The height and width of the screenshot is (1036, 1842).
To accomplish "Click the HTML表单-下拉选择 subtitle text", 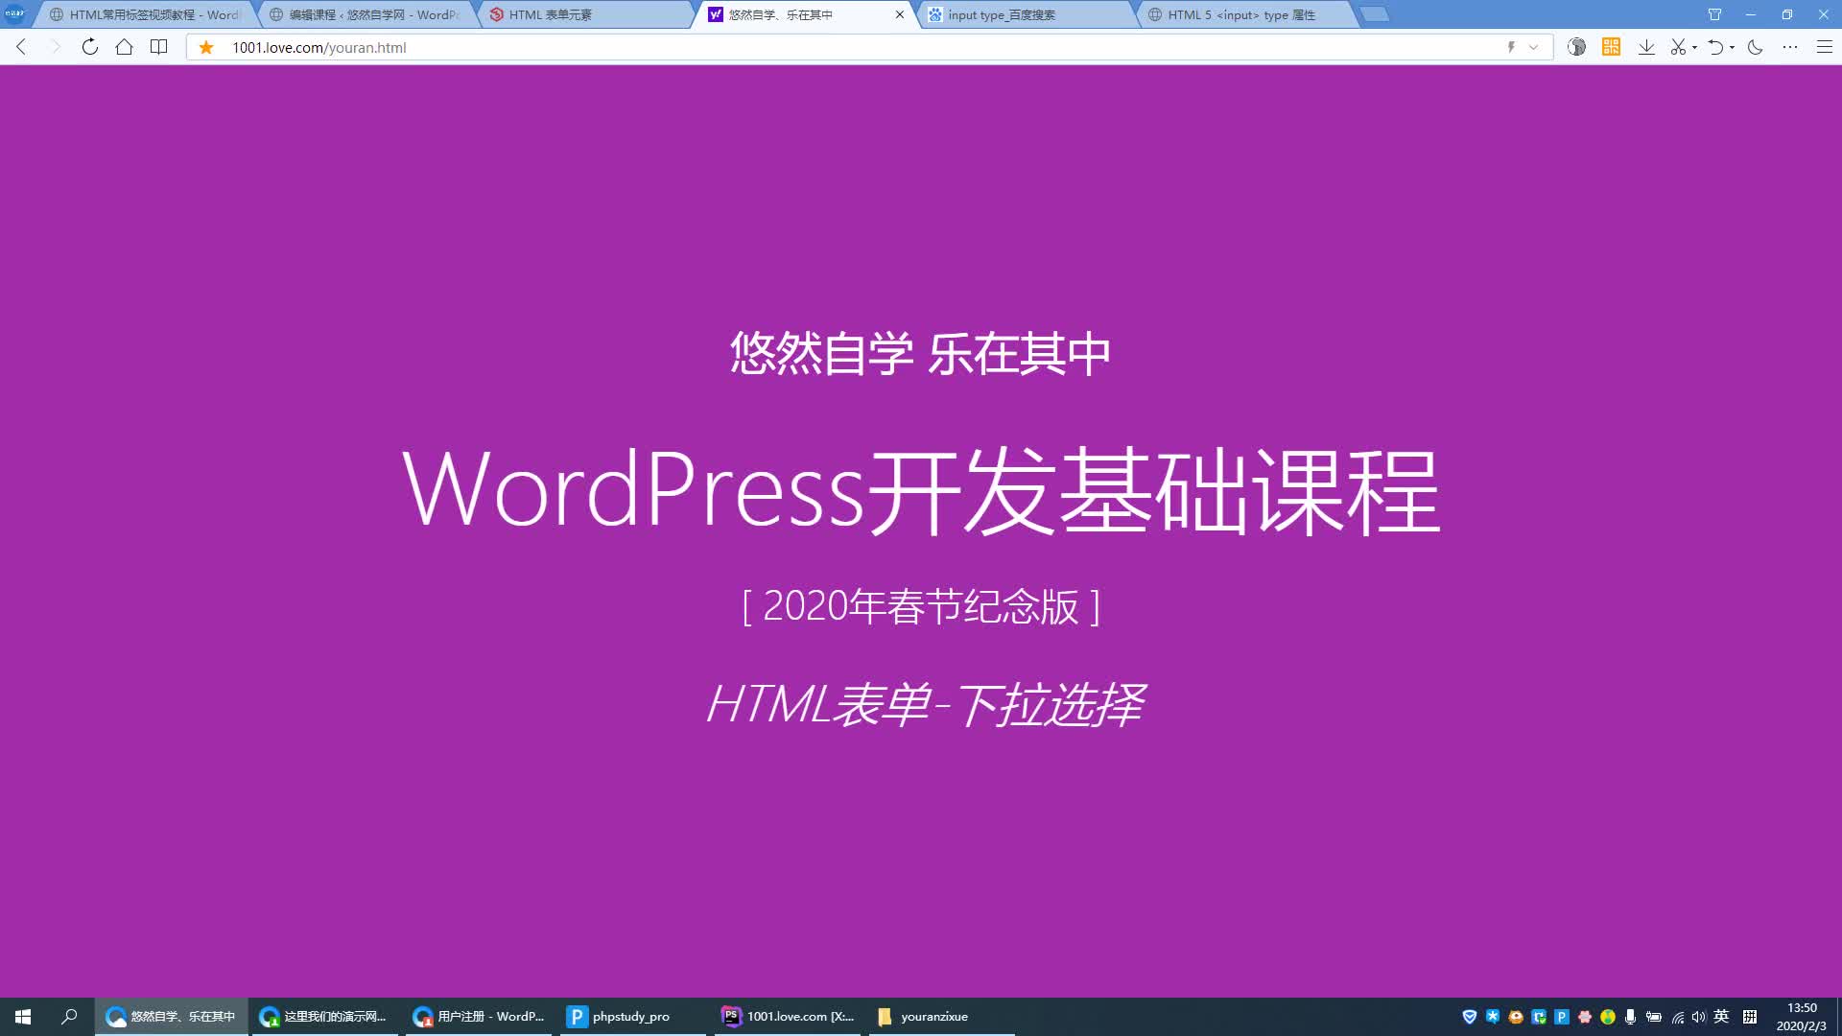I will (x=925, y=705).
